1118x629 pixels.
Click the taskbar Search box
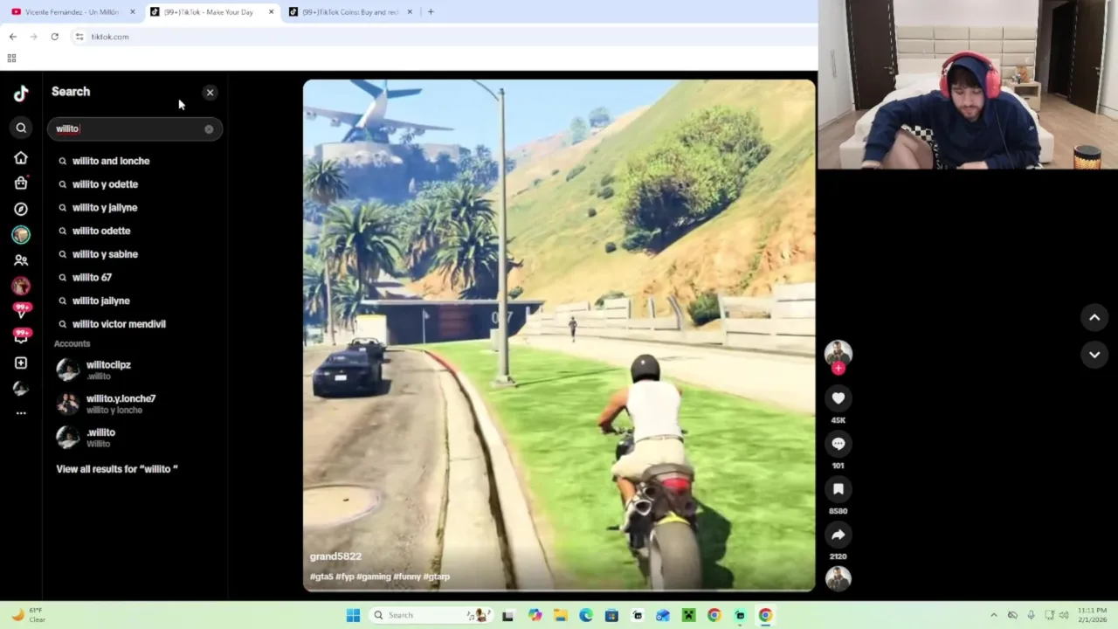[431, 615]
